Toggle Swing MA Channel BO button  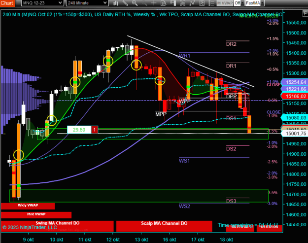point(57,226)
